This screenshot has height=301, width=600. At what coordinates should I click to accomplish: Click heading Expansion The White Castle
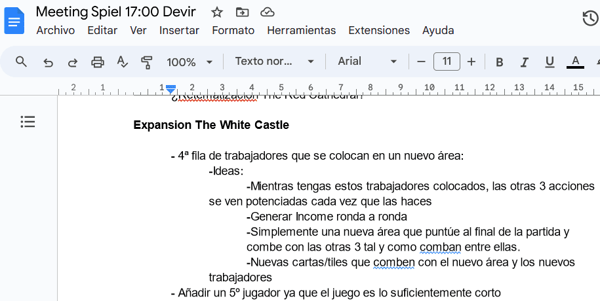(x=211, y=125)
